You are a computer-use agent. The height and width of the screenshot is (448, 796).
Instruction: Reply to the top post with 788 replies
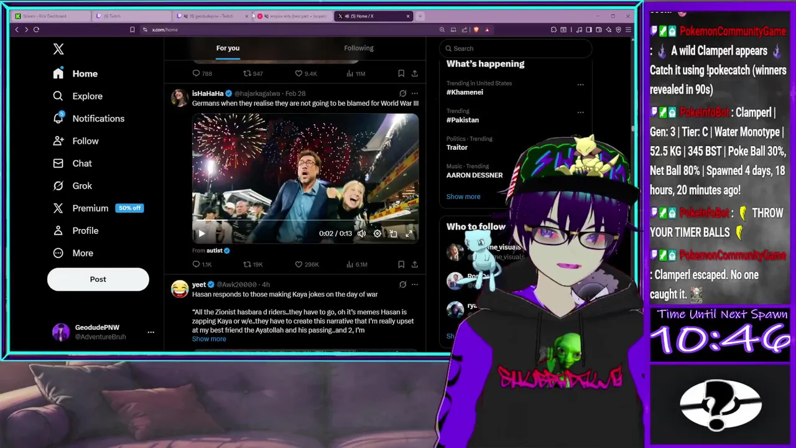pos(202,73)
